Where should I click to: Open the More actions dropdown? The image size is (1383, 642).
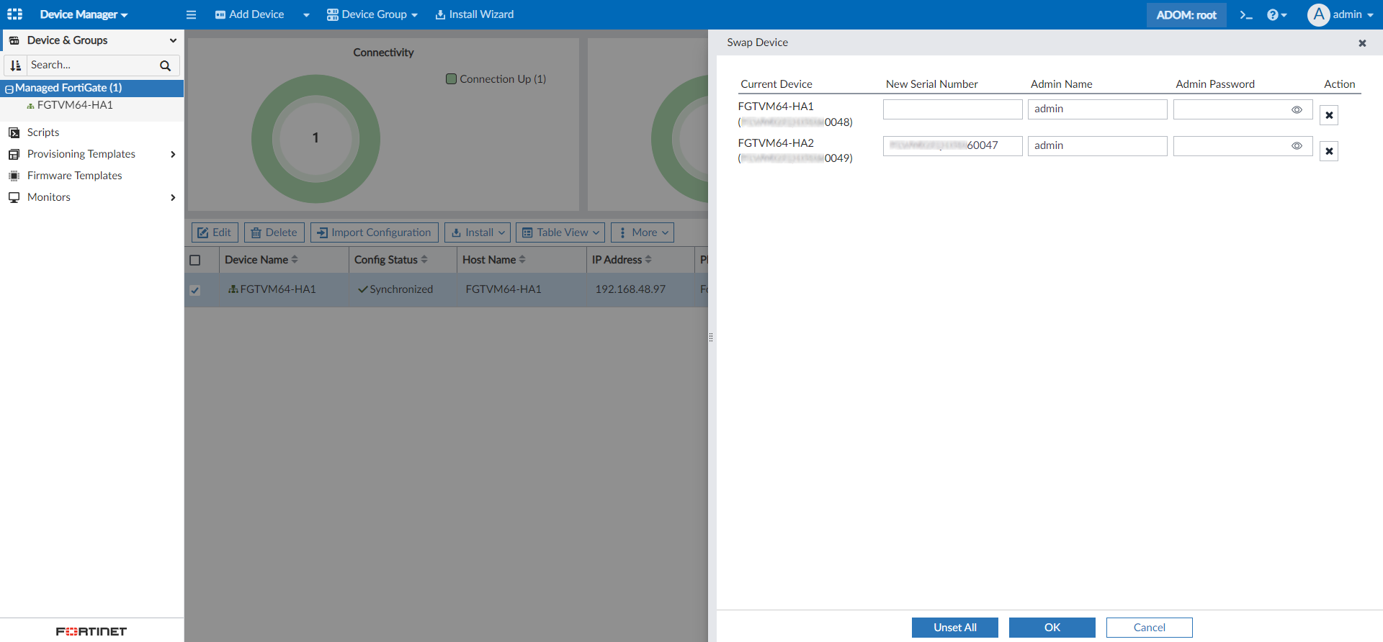click(643, 232)
